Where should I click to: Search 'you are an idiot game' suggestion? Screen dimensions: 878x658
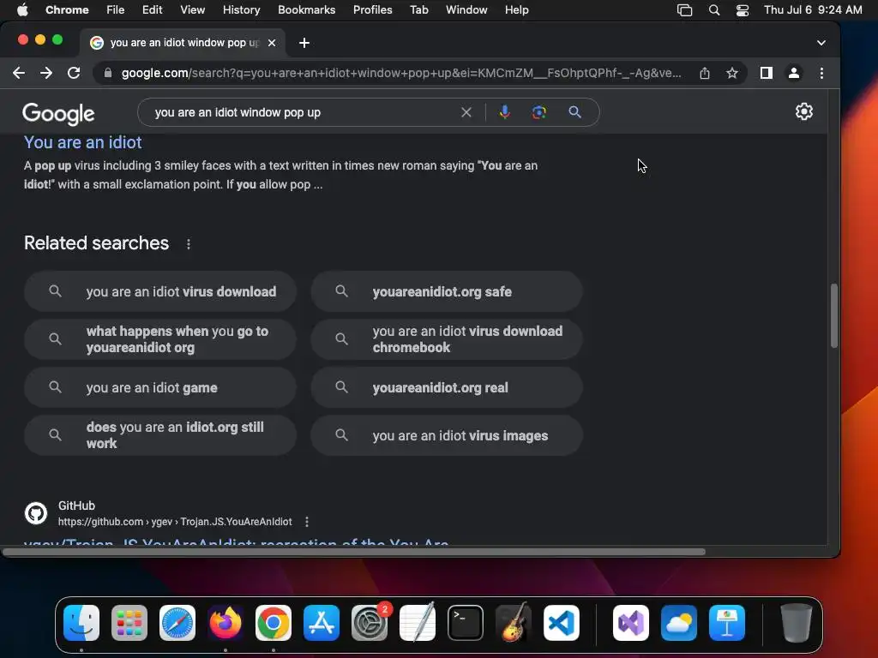pyautogui.click(x=160, y=387)
